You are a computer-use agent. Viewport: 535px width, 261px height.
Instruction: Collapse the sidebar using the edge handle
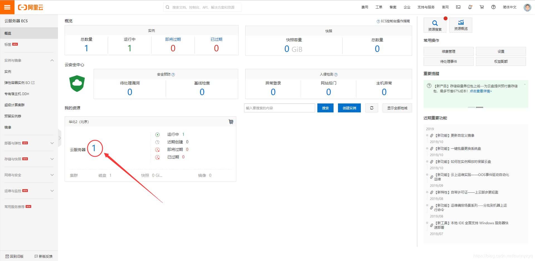pyautogui.click(x=60, y=138)
